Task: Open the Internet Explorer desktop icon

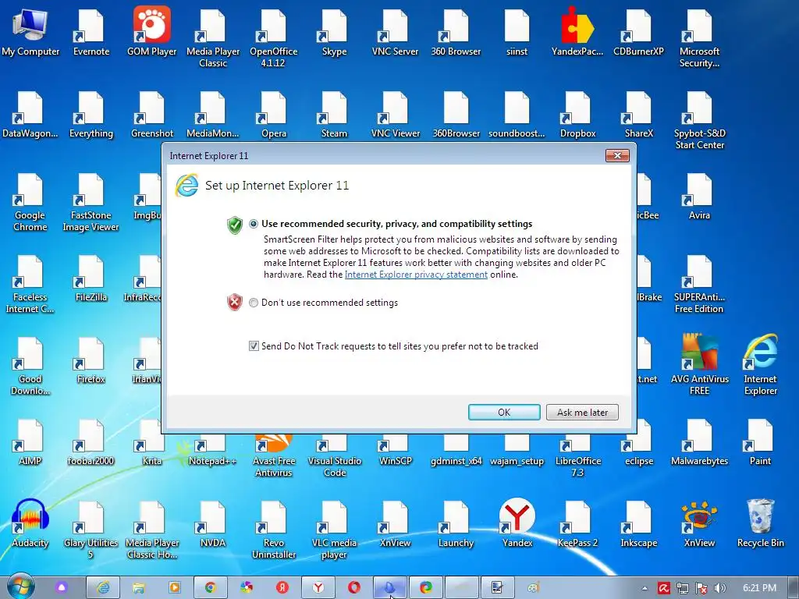Action: point(760,363)
